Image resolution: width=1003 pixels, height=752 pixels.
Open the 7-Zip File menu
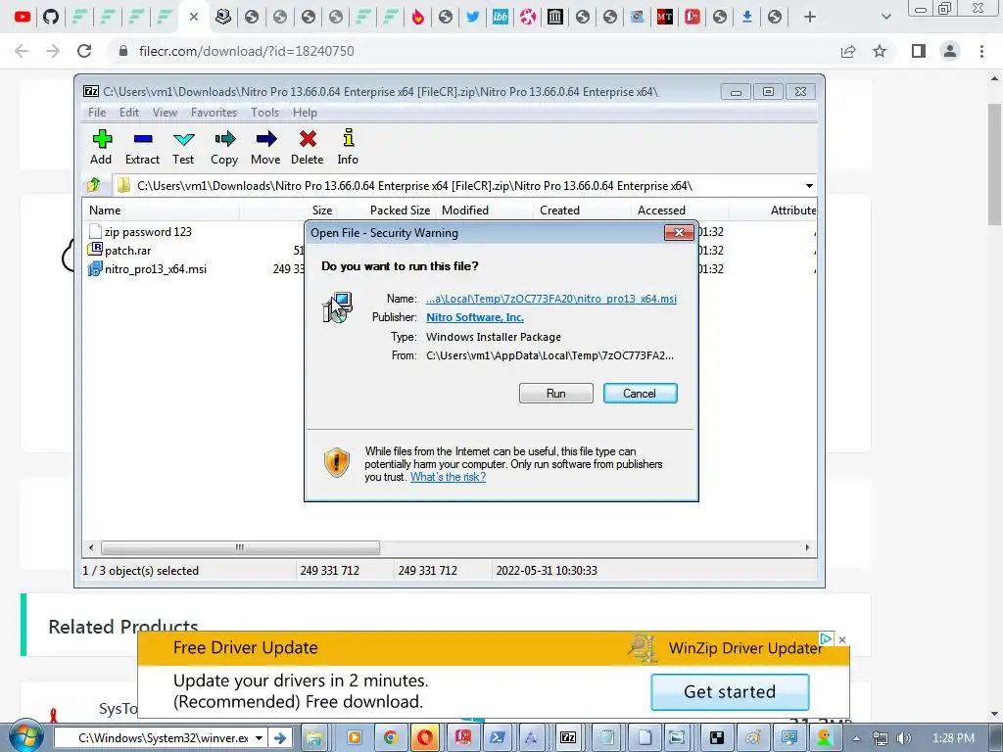pos(97,113)
